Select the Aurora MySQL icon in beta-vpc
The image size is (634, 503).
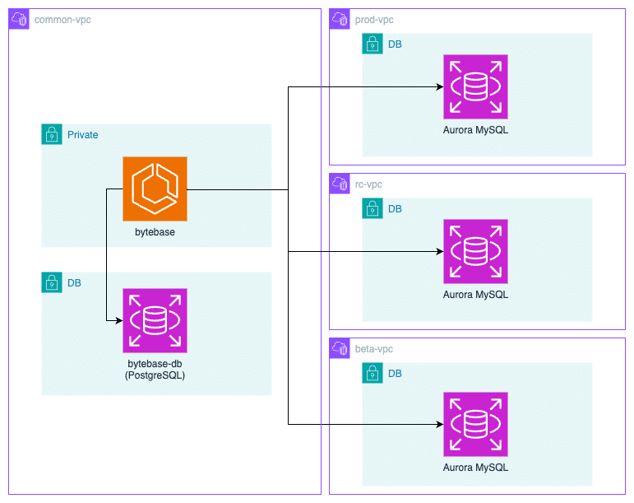coord(475,425)
